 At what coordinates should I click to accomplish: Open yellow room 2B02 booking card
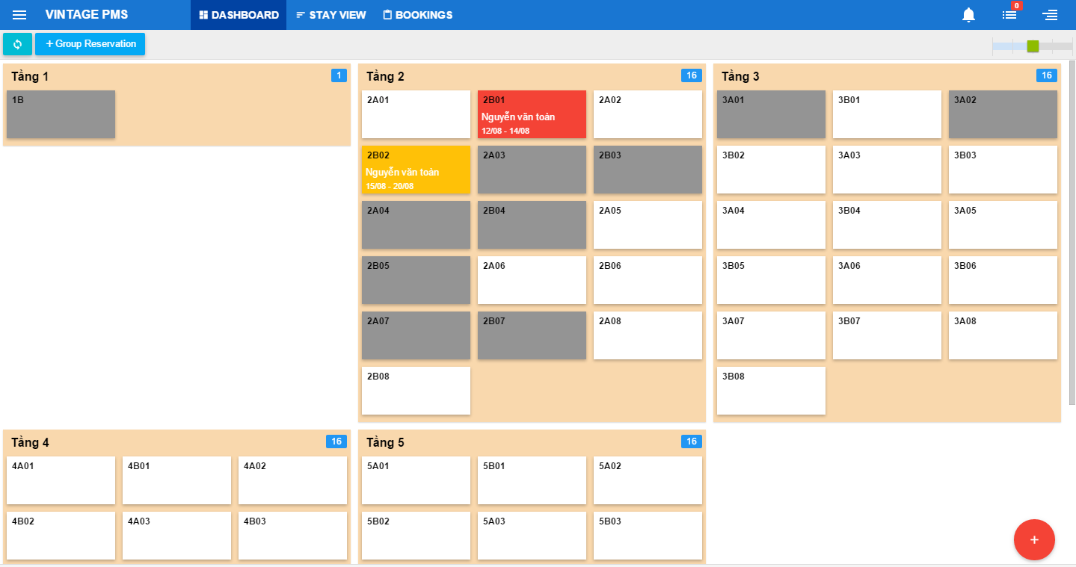click(x=416, y=170)
